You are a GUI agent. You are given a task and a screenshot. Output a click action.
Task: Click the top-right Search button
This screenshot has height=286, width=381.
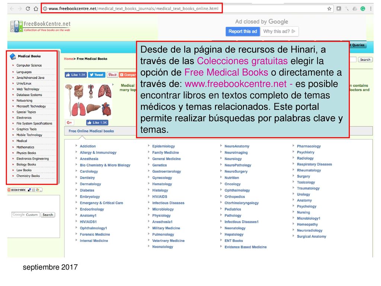click(x=365, y=60)
